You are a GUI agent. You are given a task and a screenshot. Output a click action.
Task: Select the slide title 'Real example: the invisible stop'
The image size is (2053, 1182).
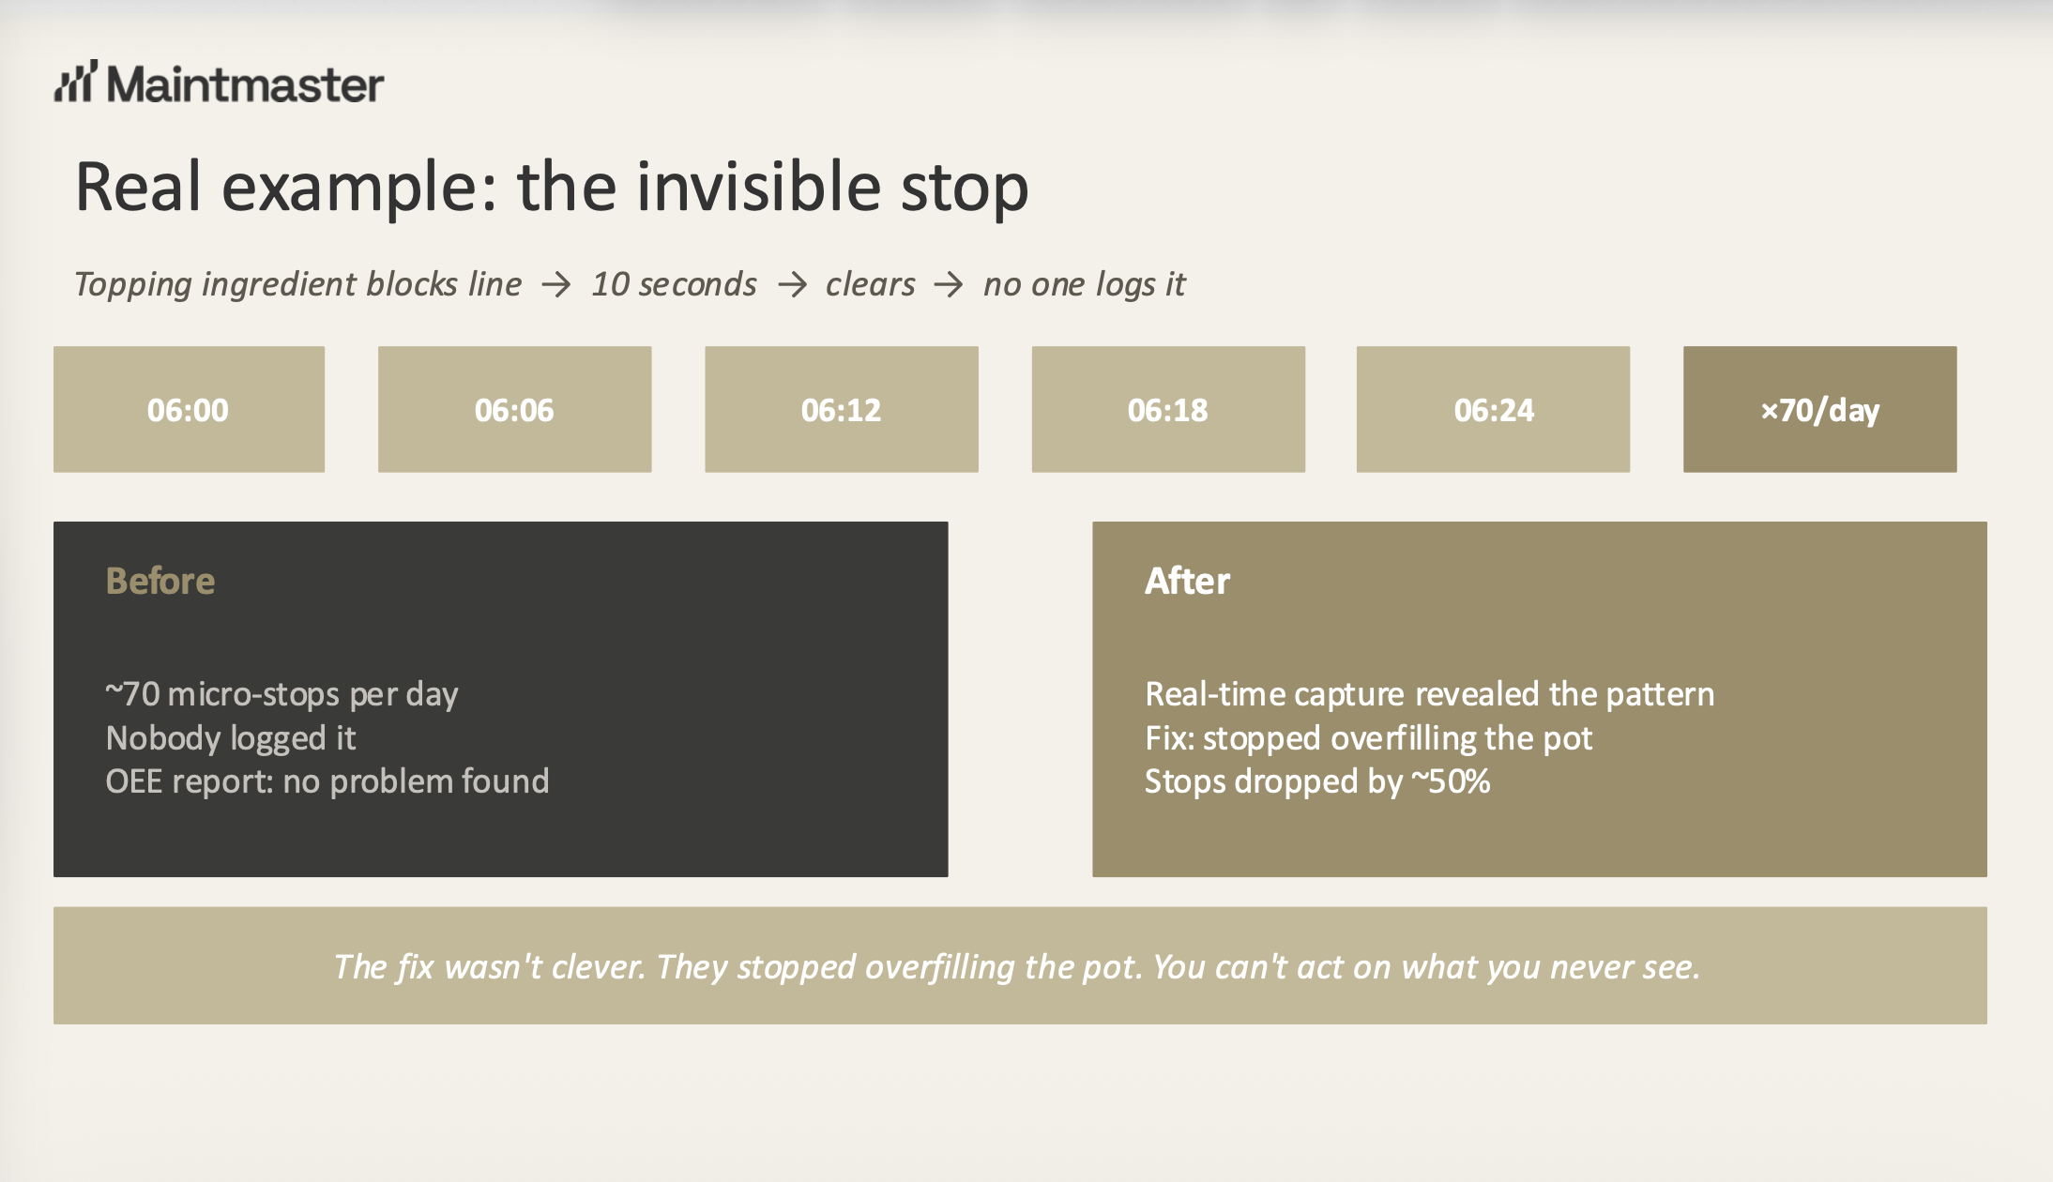click(552, 187)
